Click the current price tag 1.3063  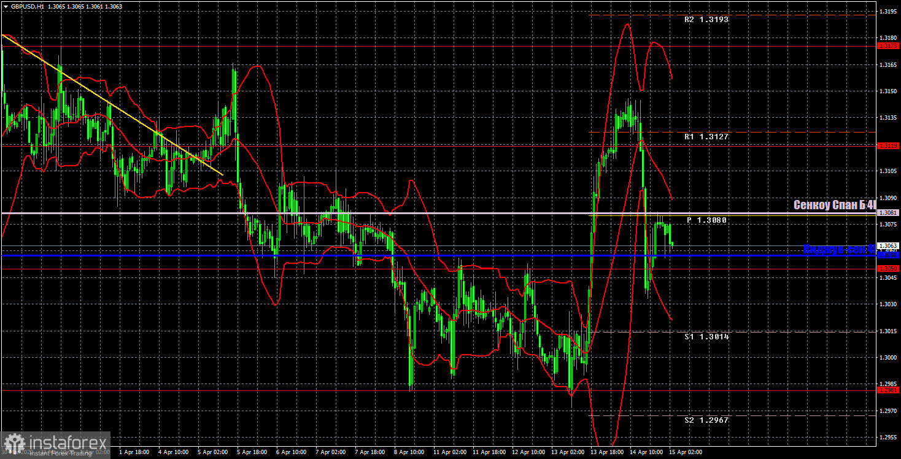[888, 245]
